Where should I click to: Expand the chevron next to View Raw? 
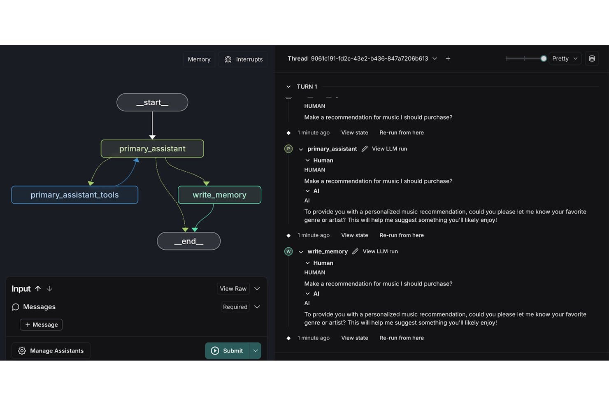[x=257, y=289]
